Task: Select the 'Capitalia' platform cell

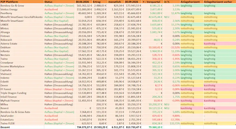Action: 22,70
